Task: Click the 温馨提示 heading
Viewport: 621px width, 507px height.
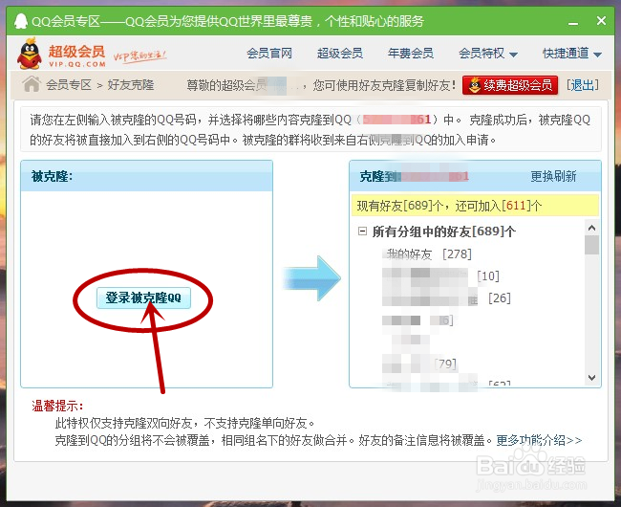Action: tap(58, 406)
